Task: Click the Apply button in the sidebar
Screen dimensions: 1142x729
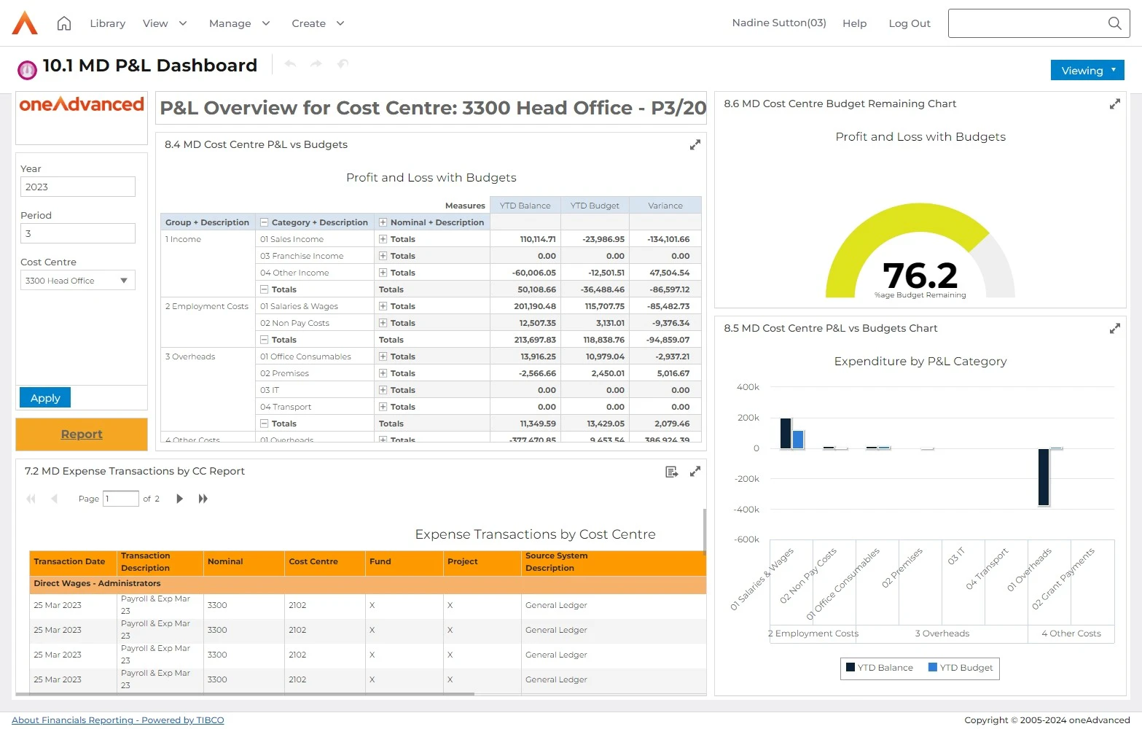Action: 44,397
